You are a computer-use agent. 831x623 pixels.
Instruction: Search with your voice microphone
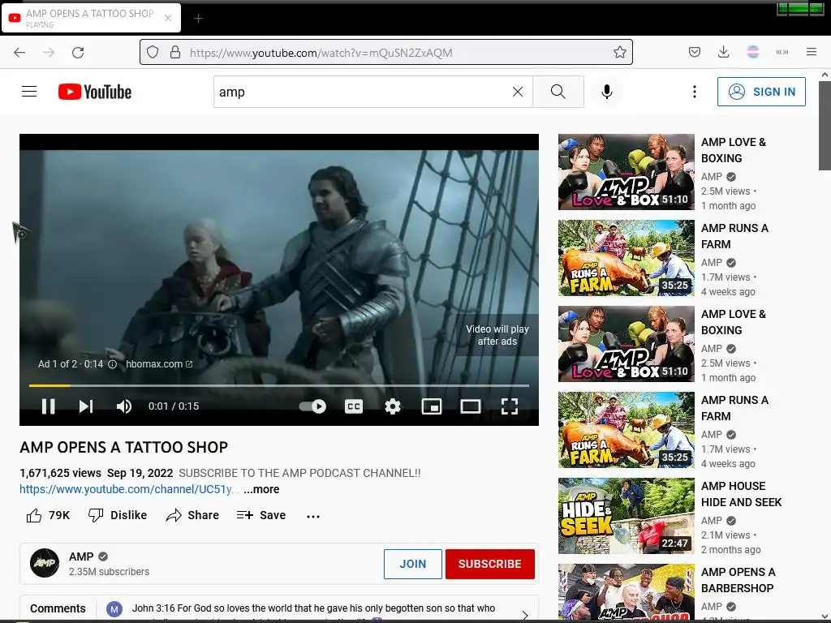pos(607,92)
